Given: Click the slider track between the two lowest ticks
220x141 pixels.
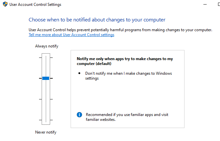Looking at the screenshot, I should pyautogui.click(x=46, y=110).
